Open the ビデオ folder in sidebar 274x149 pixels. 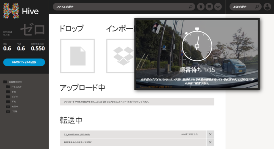[12, 96]
